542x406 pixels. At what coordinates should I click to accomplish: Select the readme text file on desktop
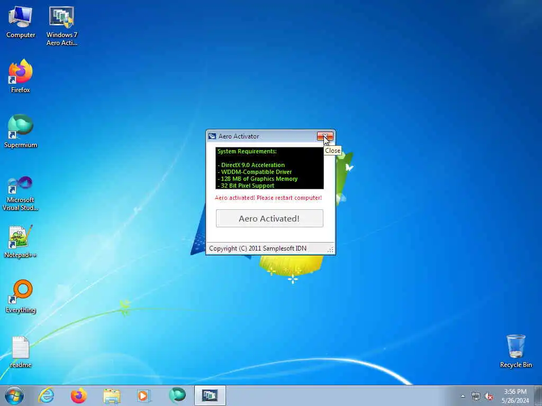[x=21, y=352]
